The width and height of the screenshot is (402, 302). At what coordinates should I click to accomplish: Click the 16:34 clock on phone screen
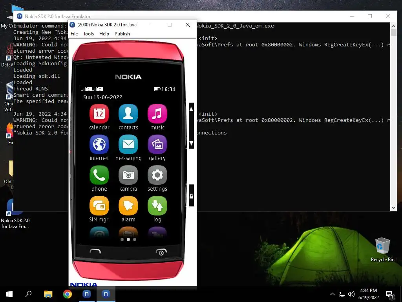tap(168, 89)
